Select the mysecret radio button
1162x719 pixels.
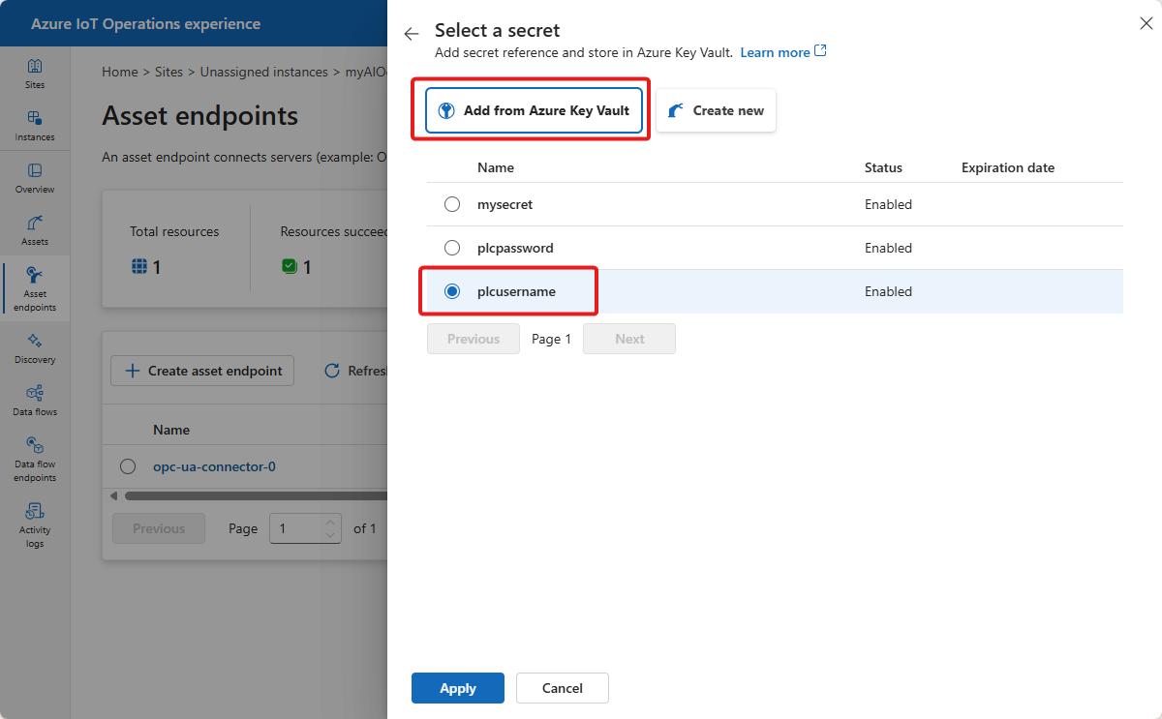pos(452,204)
